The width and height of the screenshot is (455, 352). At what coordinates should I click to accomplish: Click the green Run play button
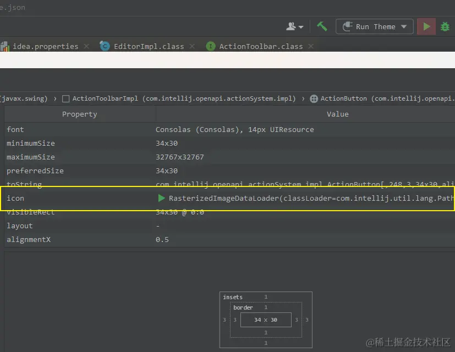tap(426, 27)
